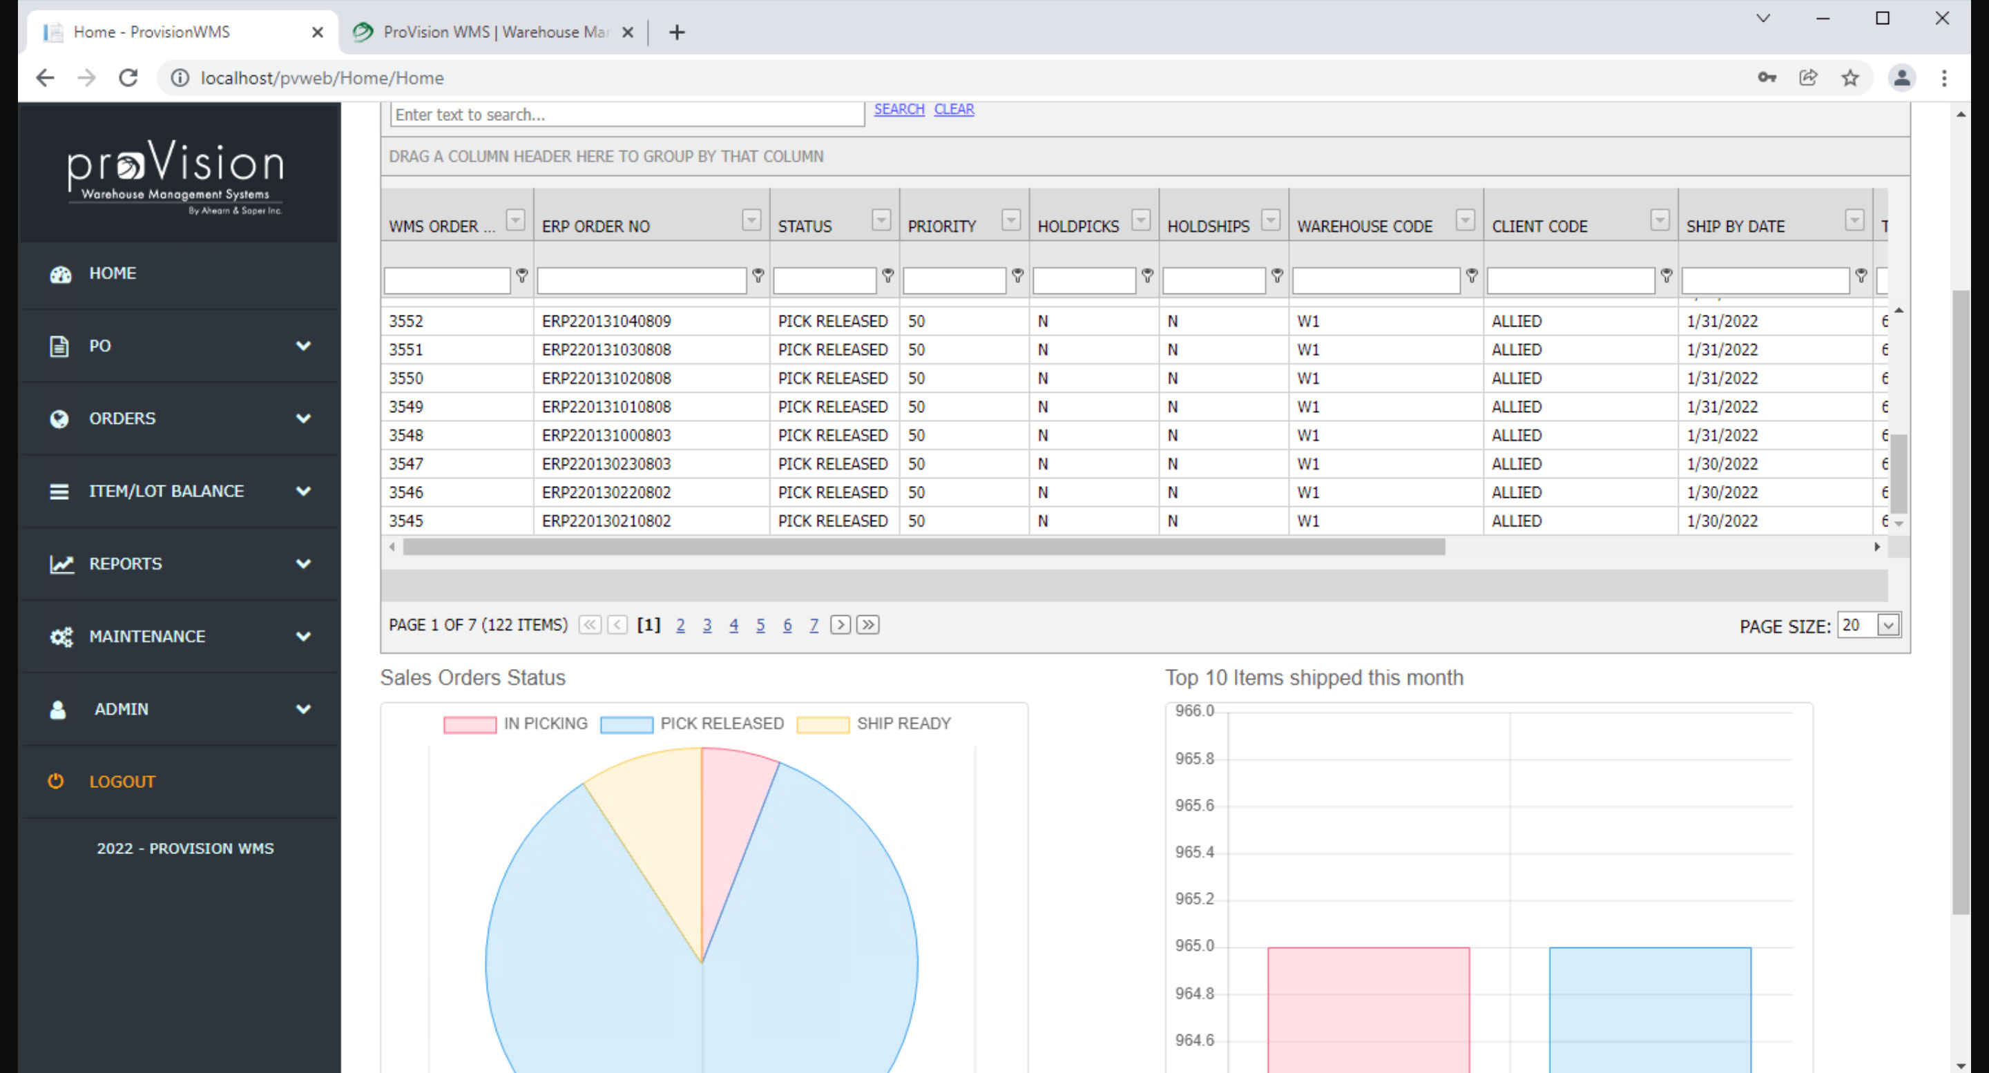Click the PO document icon

(59, 346)
